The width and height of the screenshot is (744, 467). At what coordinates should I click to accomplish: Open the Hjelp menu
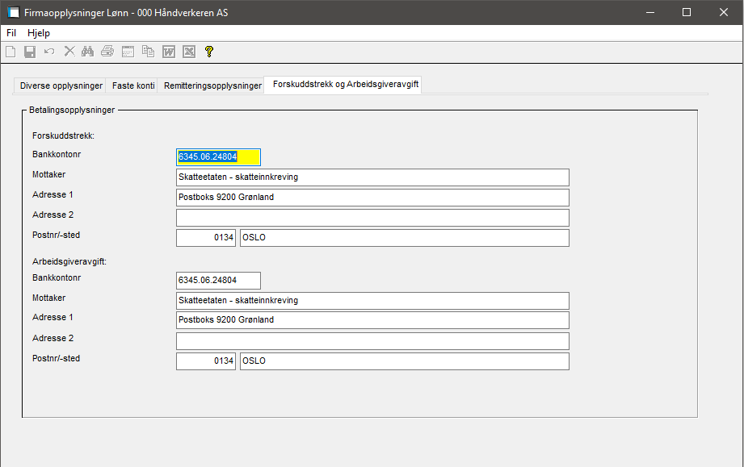(39, 33)
